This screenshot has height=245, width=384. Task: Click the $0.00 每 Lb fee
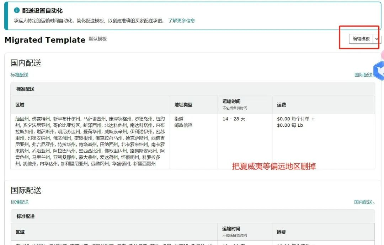(x=290, y=125)
